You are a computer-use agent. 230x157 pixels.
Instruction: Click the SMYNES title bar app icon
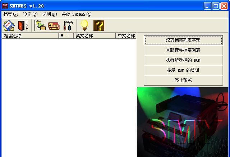tap(5, 6)
